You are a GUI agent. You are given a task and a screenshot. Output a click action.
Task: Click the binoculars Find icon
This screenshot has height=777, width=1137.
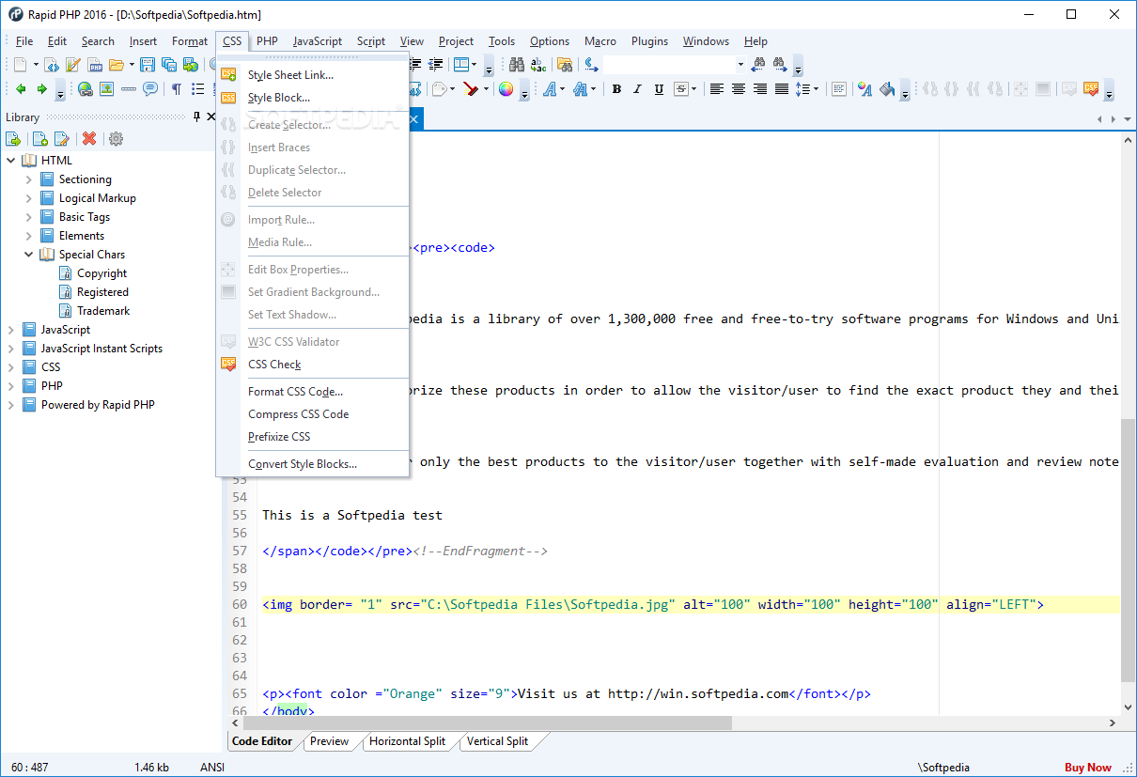517,65
